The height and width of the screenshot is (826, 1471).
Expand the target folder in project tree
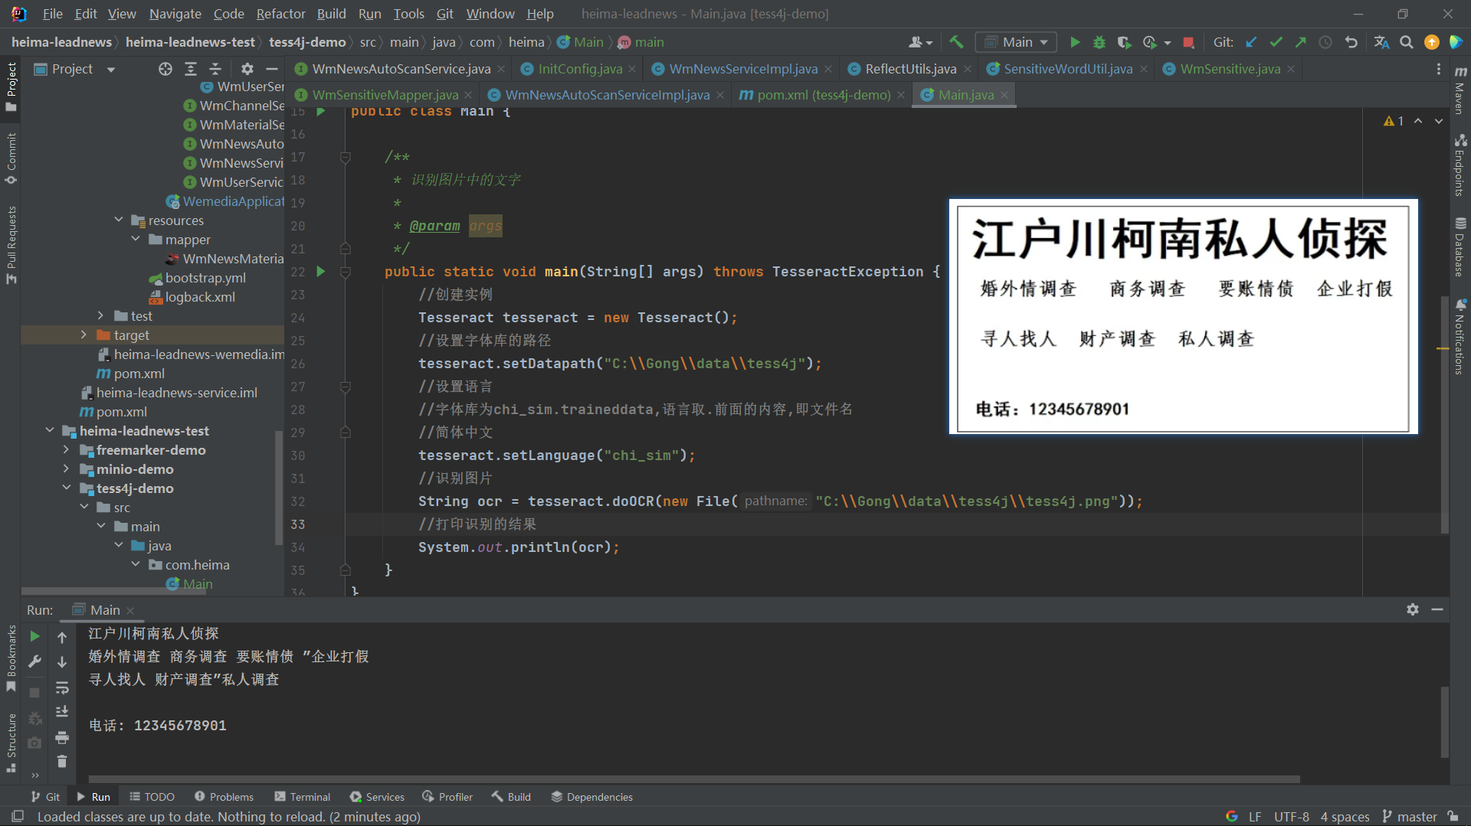coord(84,335)
